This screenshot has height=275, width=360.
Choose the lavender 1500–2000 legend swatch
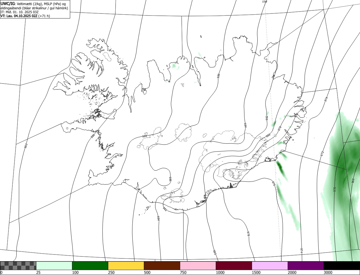[x=270, y=266]
